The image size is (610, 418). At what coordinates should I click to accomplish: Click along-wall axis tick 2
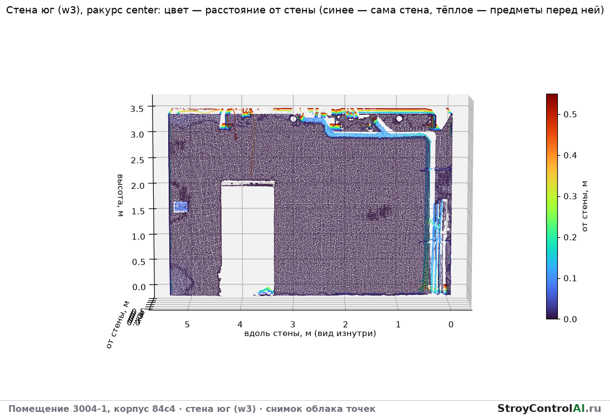click(345, 324)
